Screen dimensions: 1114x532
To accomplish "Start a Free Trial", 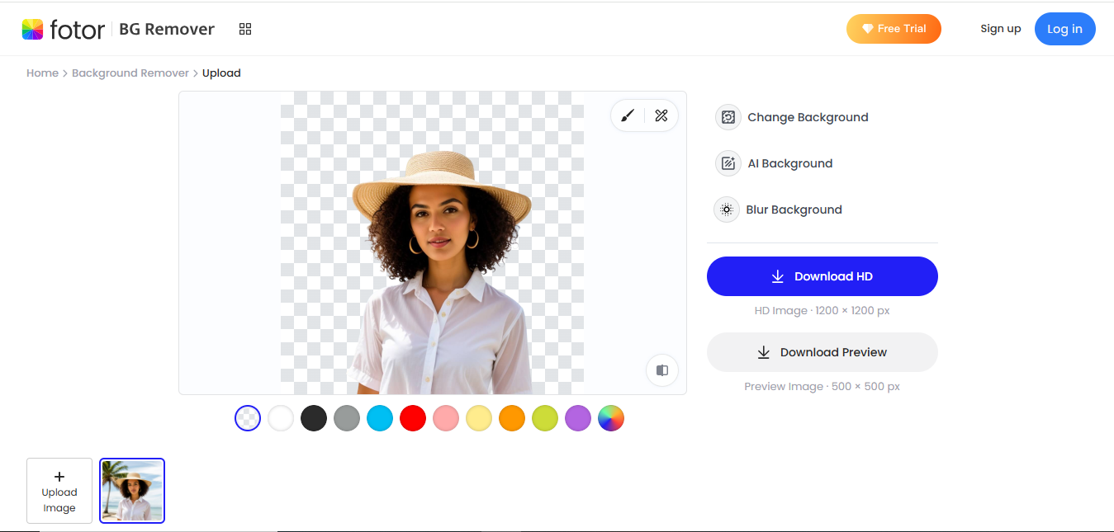I will 894,28.
